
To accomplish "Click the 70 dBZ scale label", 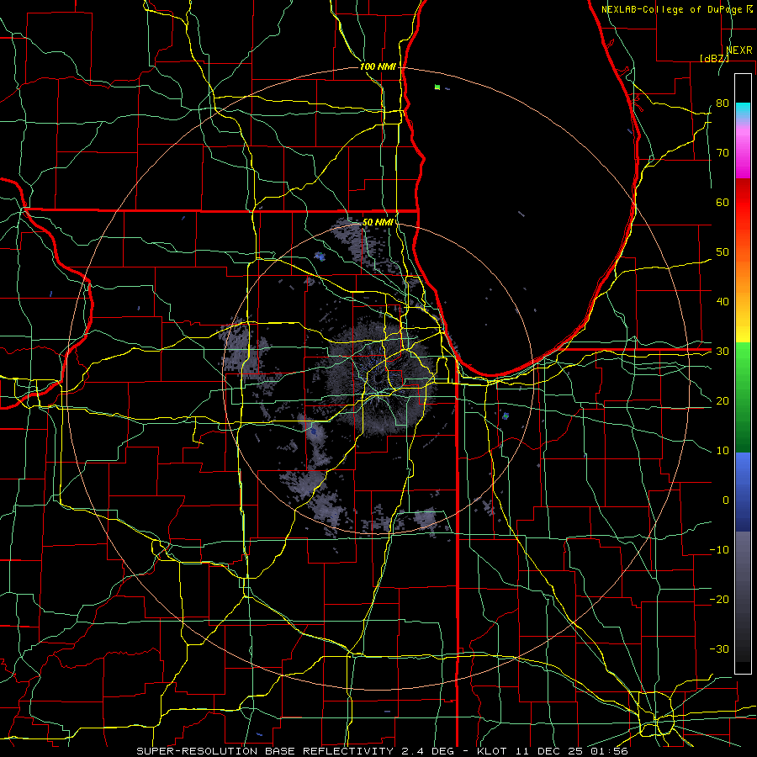I will [723, 153].
